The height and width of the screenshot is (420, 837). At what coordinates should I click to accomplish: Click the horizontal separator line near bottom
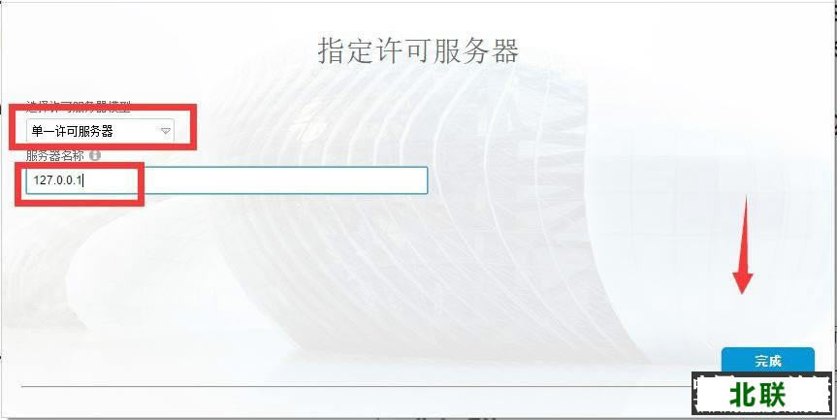[357, 386]
